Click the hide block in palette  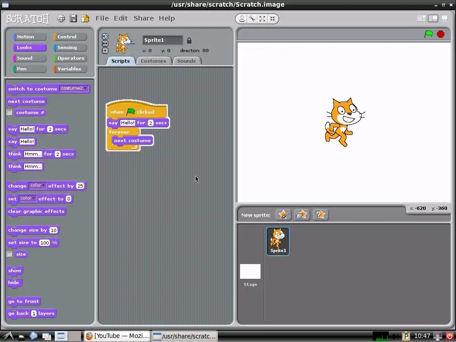[x=14, y=283]
